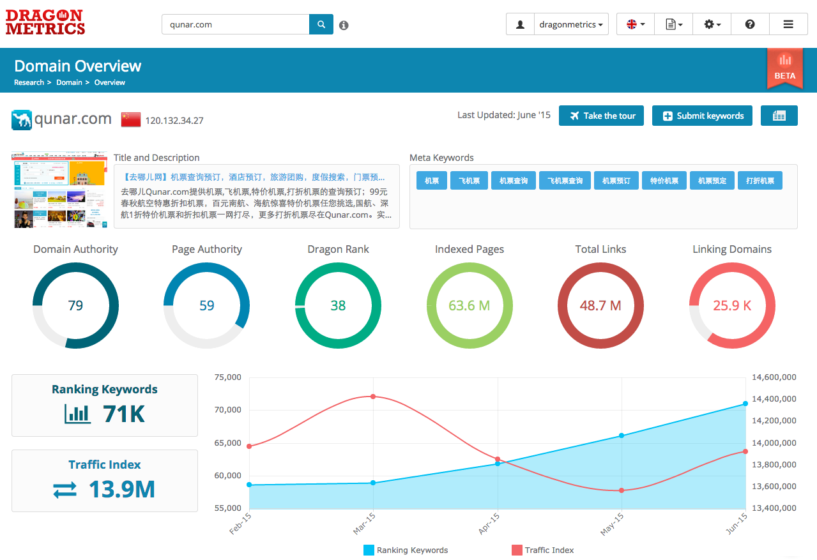817x560 pixels.
Task: Click the table view icon button
Action: click(x=779, y=116)
